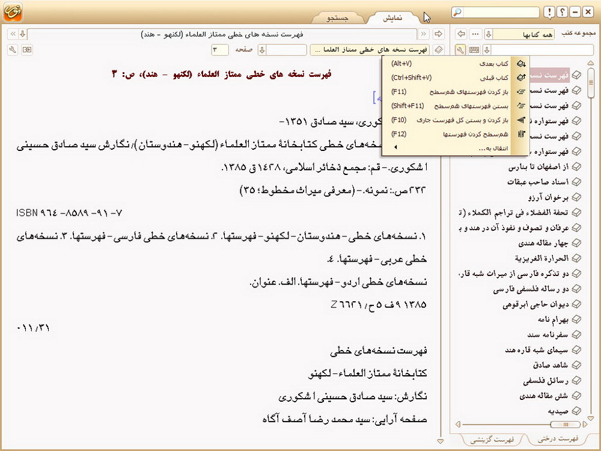Screen dimensions: 601x451
Task: Click the left double chevron beside title bar
Action: (13, 34)
